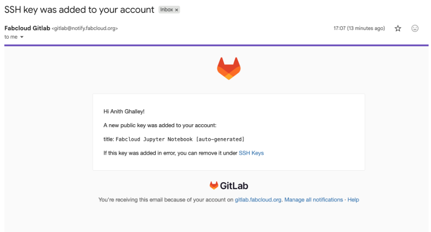Star this email message
The image size is (431, 232).
click(398, 29)
